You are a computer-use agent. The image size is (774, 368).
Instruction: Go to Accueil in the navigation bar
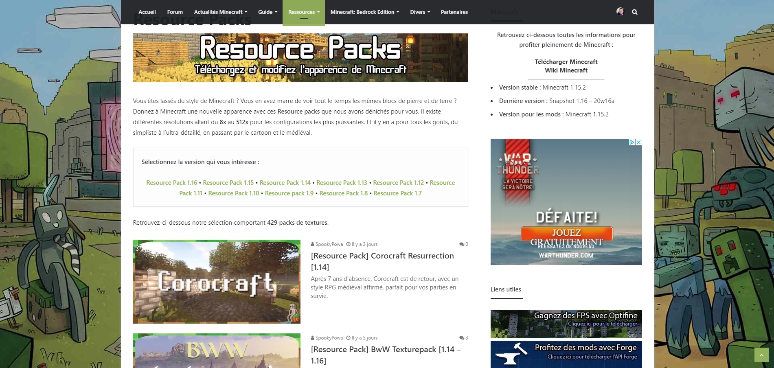(x=147, y=12)
